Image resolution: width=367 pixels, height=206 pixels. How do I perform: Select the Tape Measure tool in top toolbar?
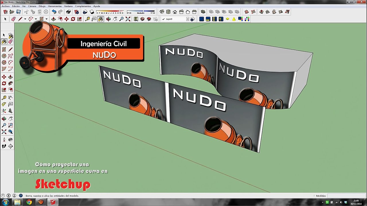tap(87, 19)
